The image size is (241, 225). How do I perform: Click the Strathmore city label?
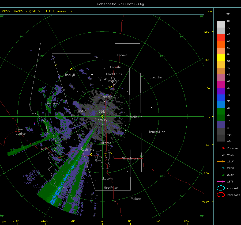click(130, 158)
